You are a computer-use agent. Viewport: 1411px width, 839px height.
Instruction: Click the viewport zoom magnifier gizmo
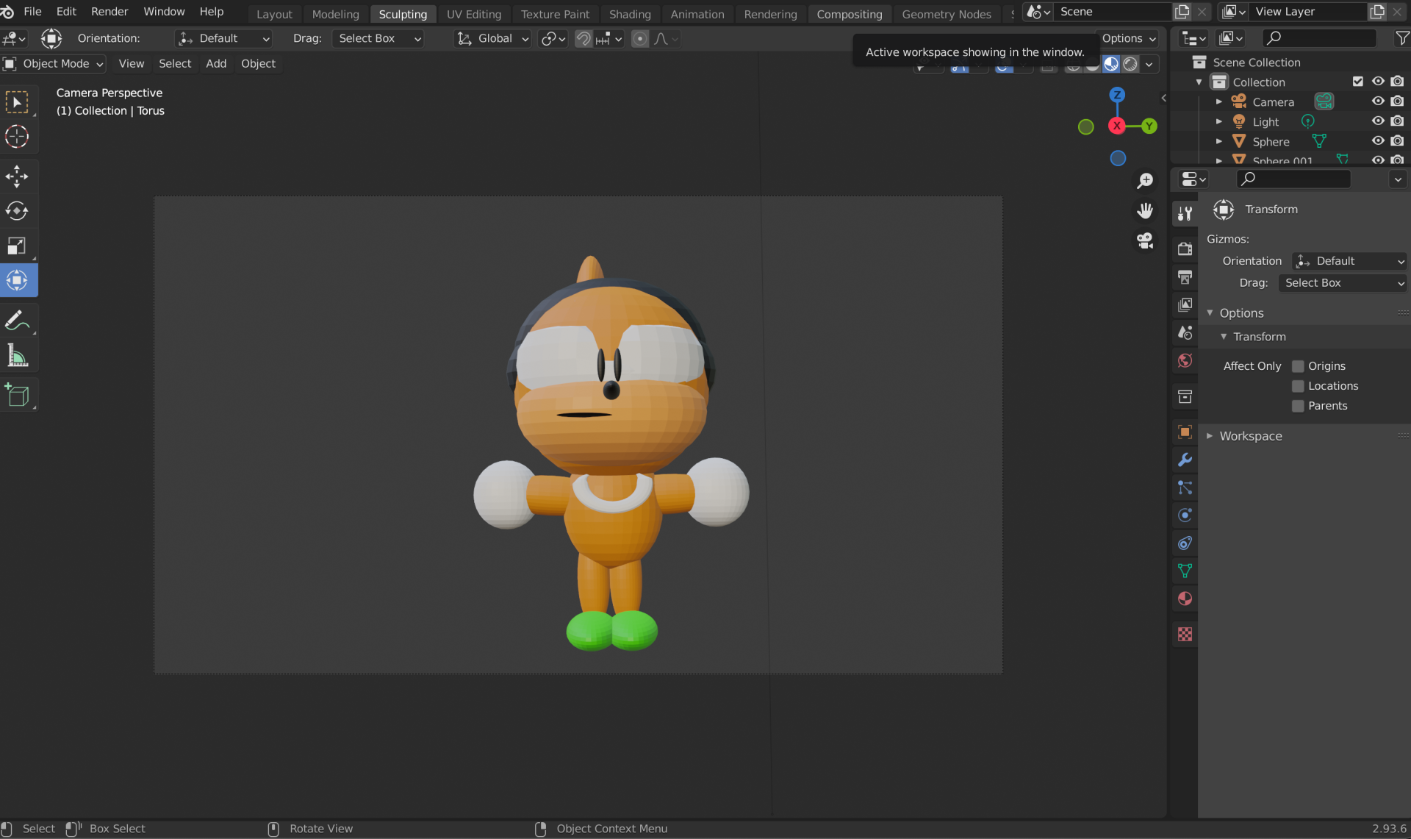coord(1145,181)
